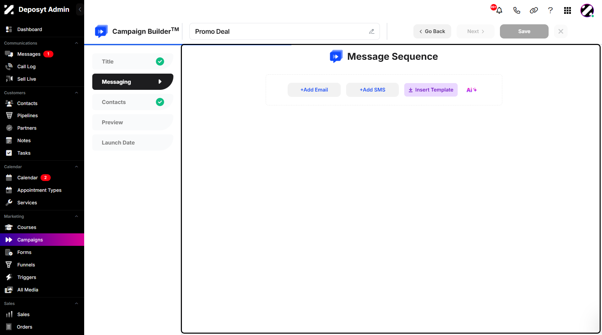This screenshot has width=602, height=335.
Task: Open Forms in sidebar
Action: point(42,252)
